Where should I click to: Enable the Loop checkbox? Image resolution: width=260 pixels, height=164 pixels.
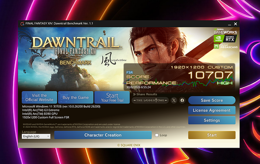click(157, 135)
